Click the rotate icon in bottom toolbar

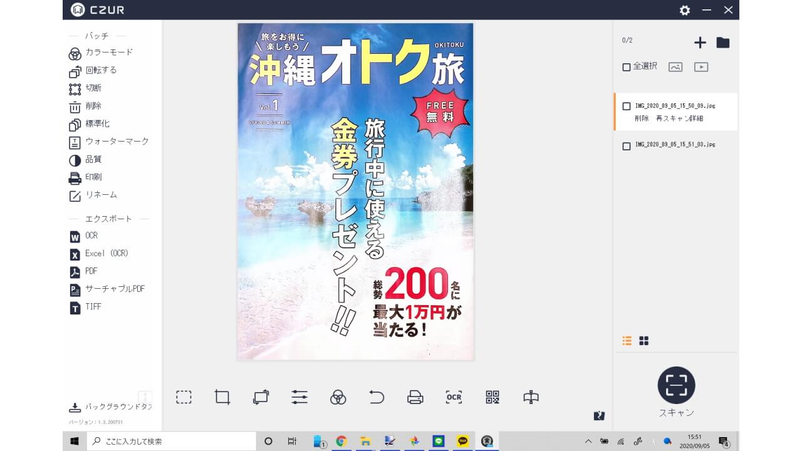[x=261, y=397]
